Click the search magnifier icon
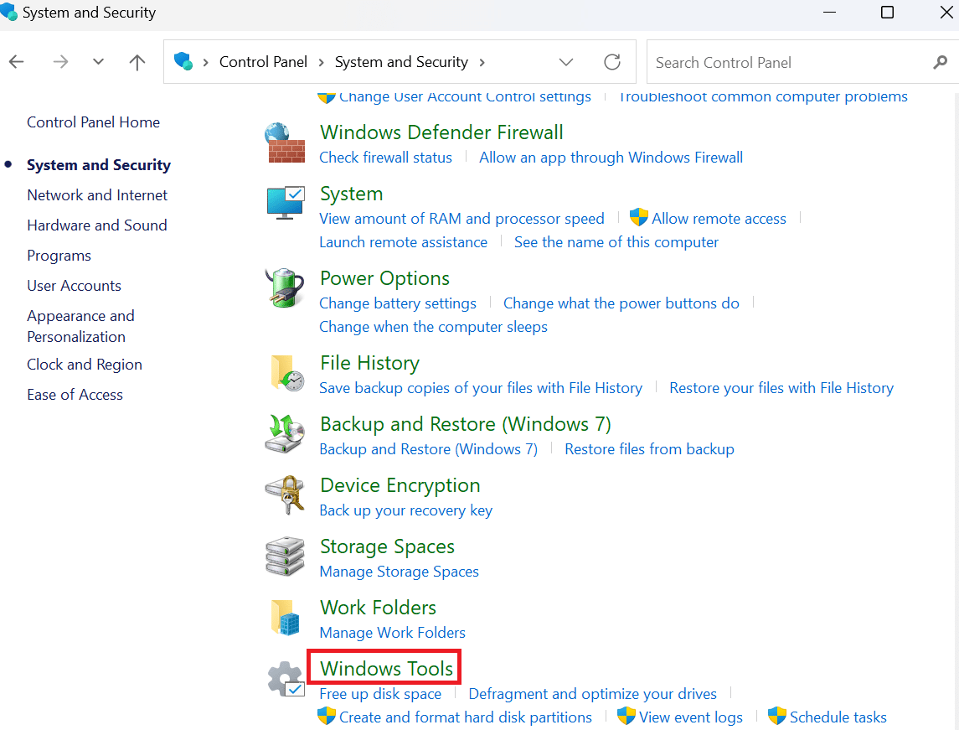The height and width of the screenshot is (730, 959). [x=940, y=62]
